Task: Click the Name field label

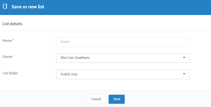Action: 7,41
